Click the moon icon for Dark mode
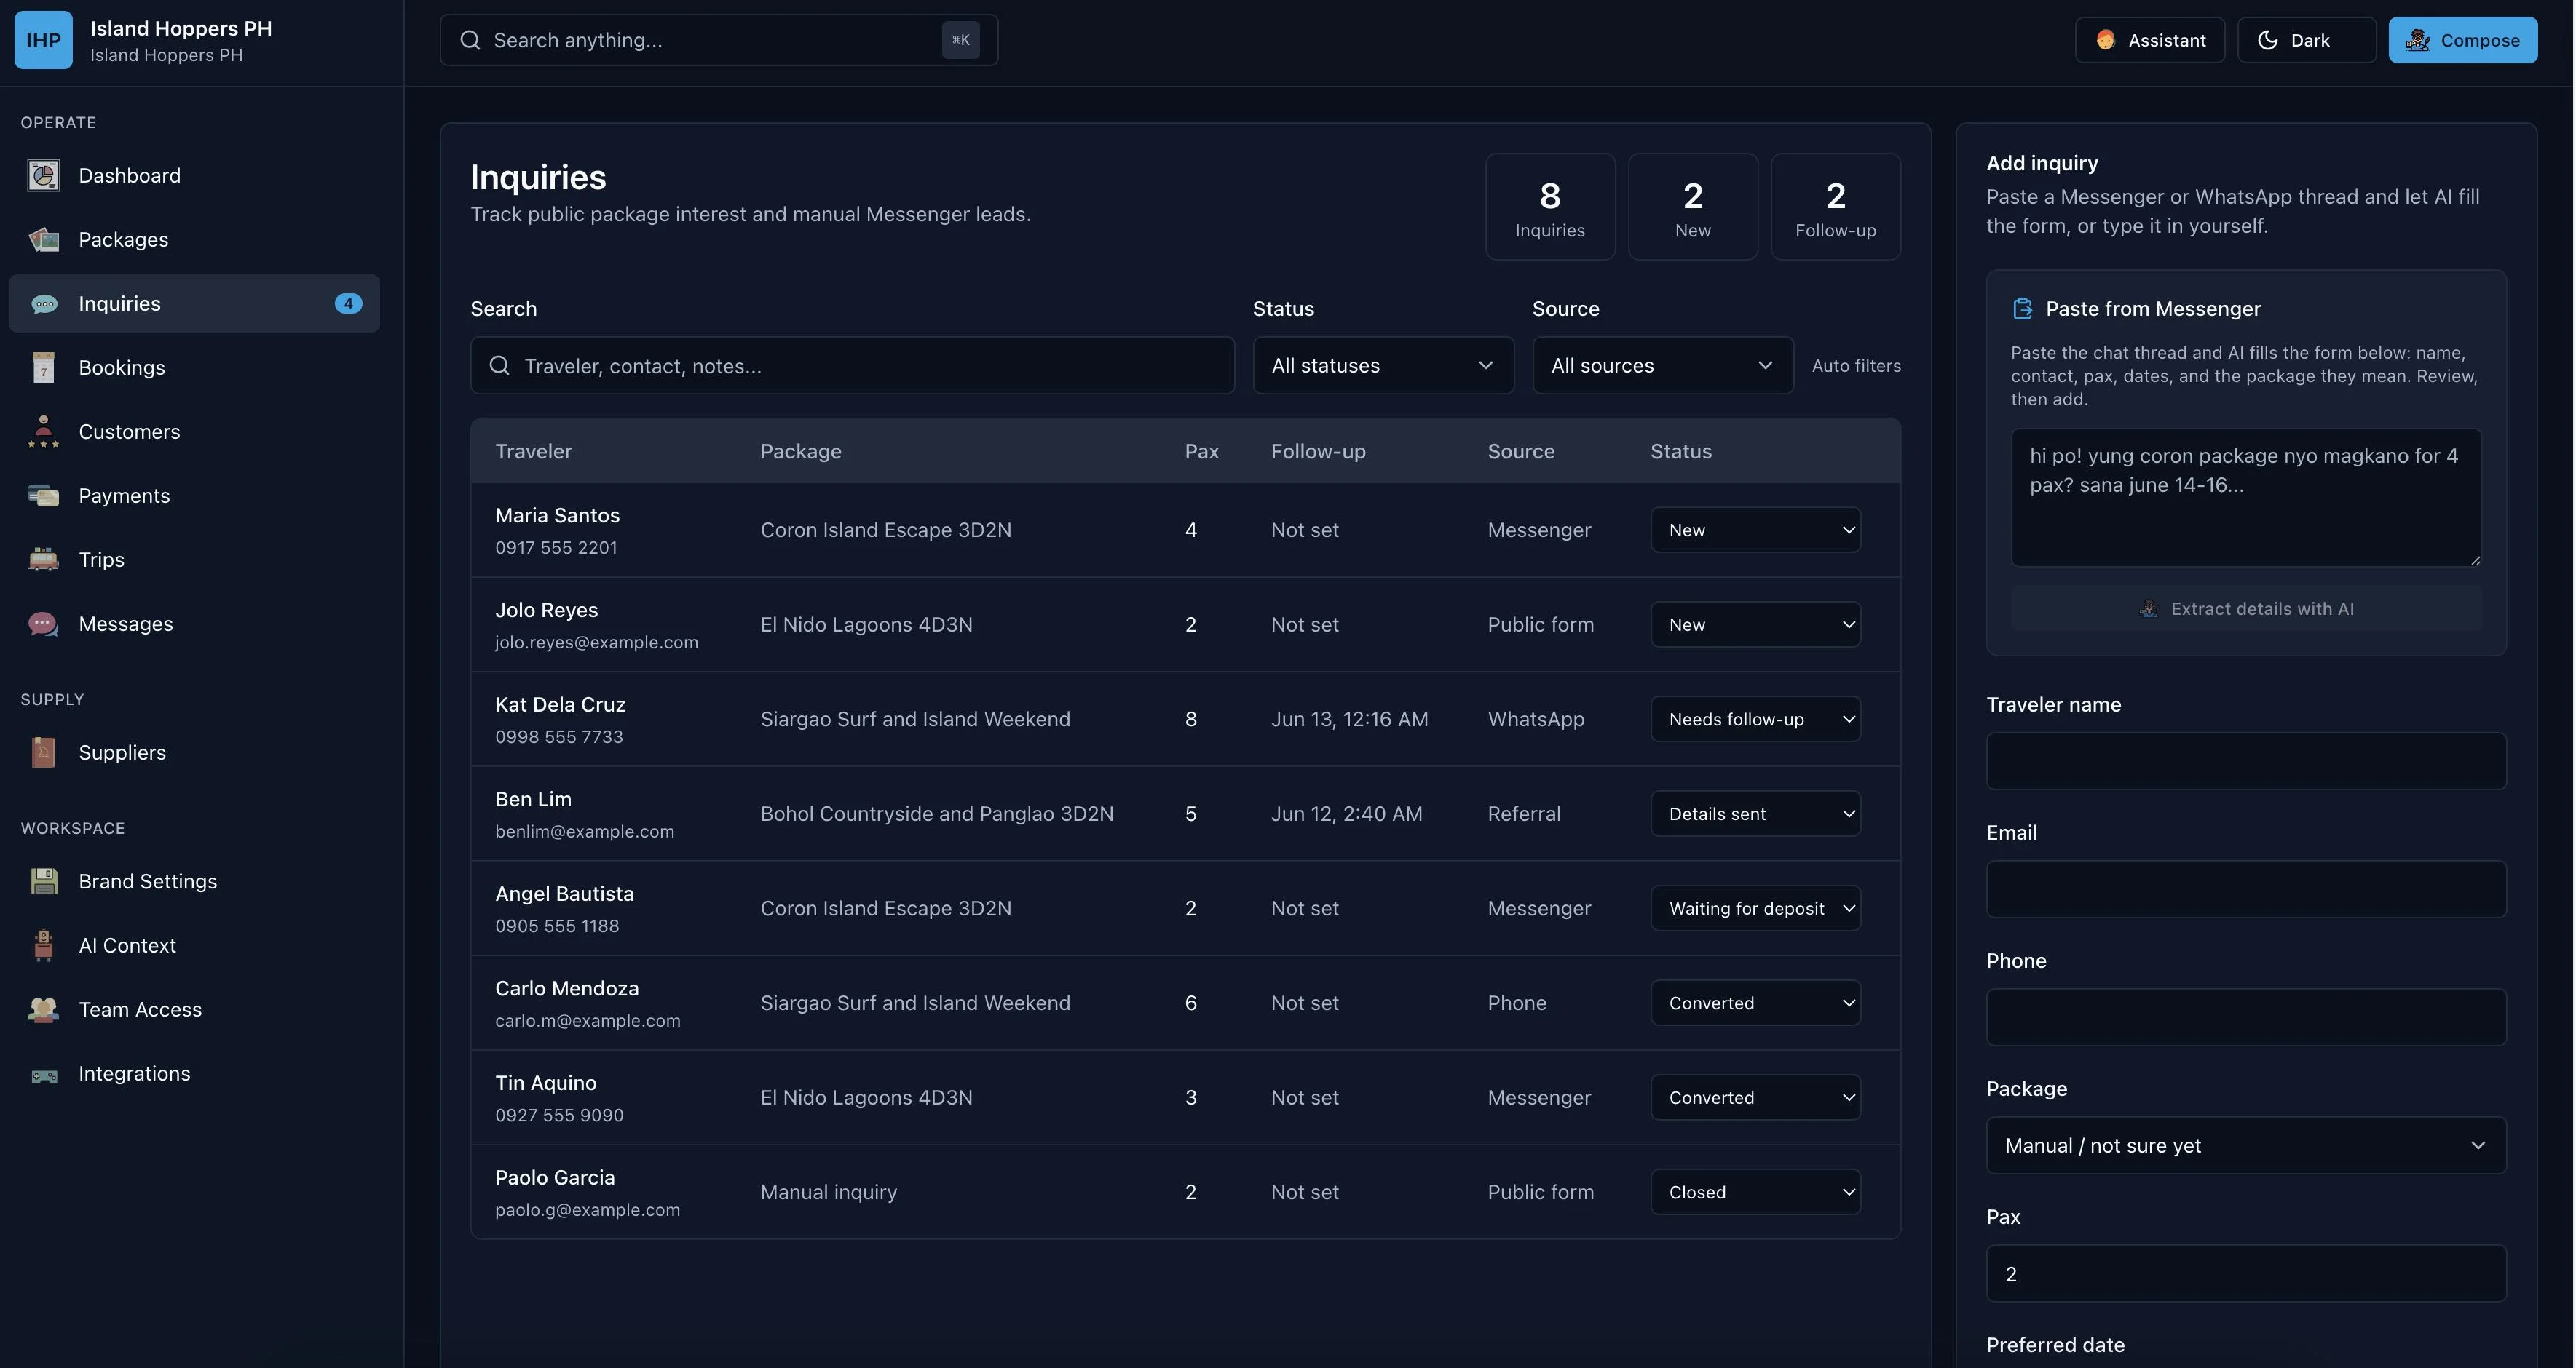 pos(2267,40)
